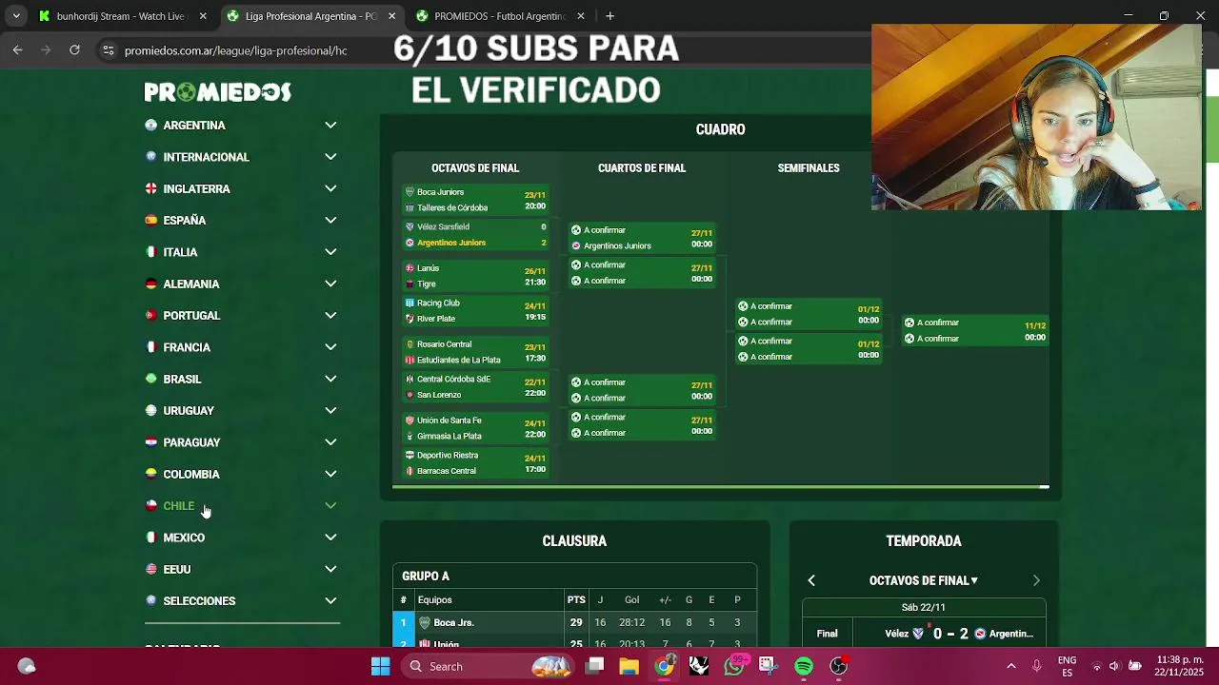Click the PTS column header
This screenshot has width=1219, height=685.
(576, 599)
